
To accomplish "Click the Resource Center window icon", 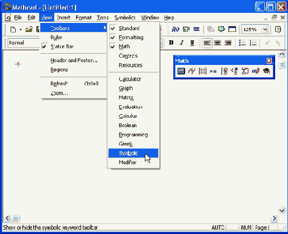I will (x=232, y=29).
